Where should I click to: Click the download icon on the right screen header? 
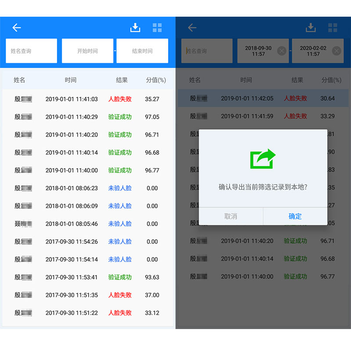tap(311, 27)
